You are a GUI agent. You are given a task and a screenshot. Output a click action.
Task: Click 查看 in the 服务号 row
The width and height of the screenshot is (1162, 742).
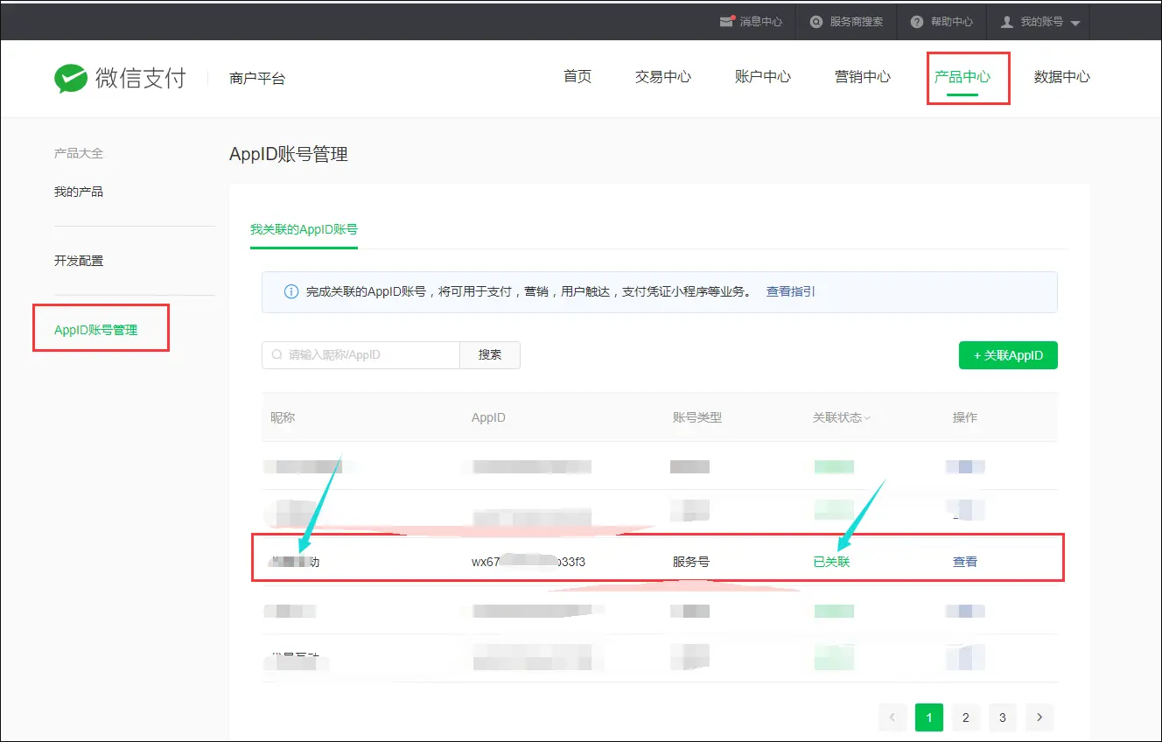965,562
